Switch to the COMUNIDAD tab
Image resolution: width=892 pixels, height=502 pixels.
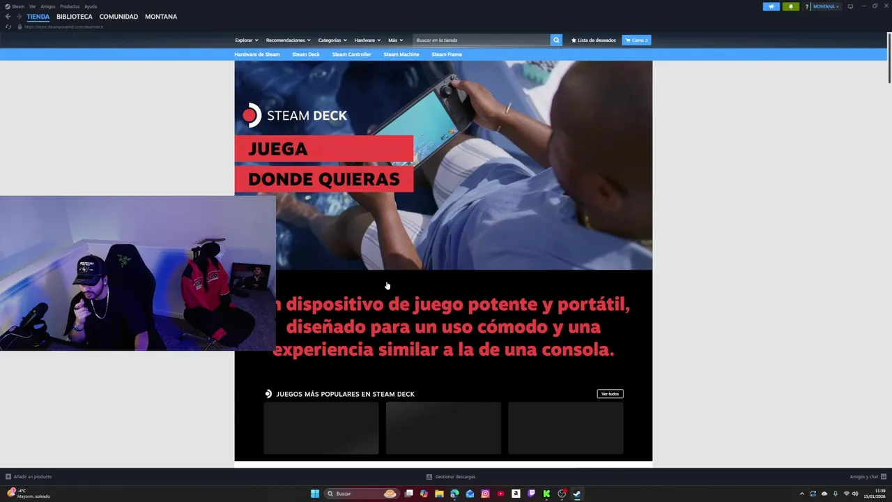[118, 17]
